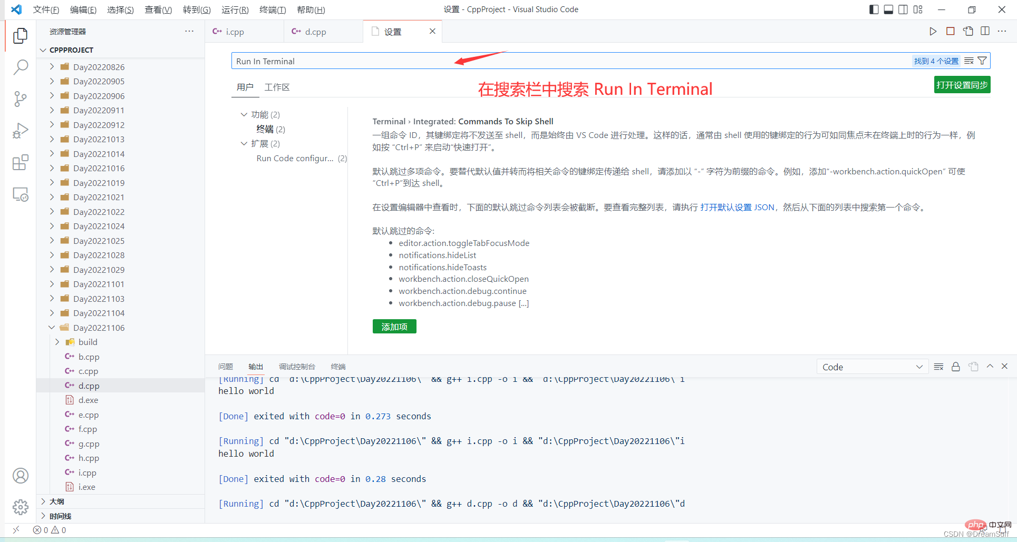The image size is (1017, 542).
Task: Open the 打开默认设置 JSON link
Action: [x=737, y=208]
